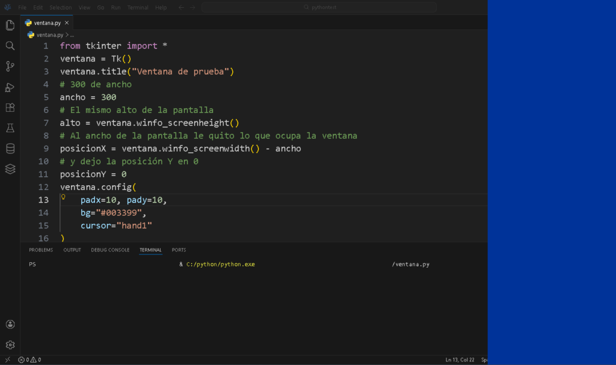The image size is (616, 365).
Task: Switch to the PORTS panel tab
Action: [x=179, y=250]
